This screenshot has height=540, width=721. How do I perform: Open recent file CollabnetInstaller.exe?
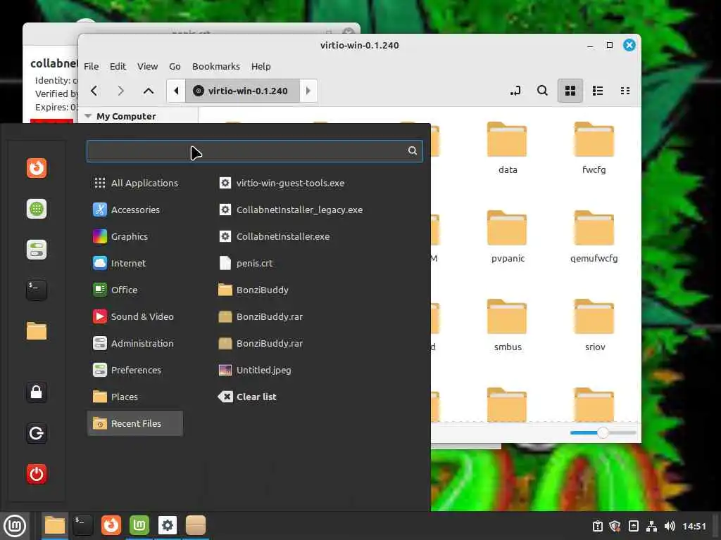tap(274, 236)
